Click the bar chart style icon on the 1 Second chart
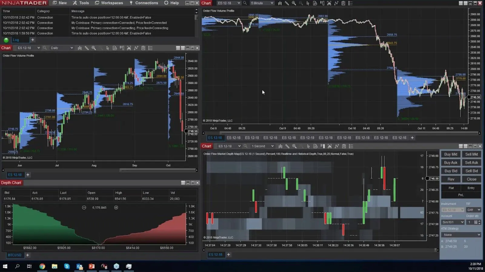Viewport: 485px width, 272px height. click(280, 146)
